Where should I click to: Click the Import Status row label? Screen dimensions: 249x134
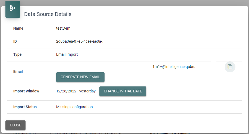coord(25,107)
